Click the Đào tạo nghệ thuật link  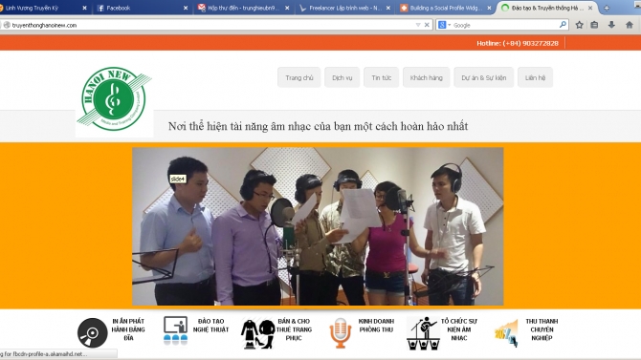tap(210, 326)
